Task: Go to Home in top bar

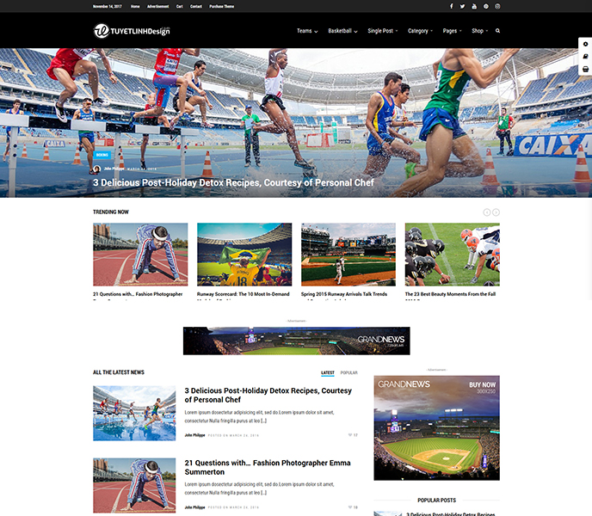Action: tap(135, 6)
